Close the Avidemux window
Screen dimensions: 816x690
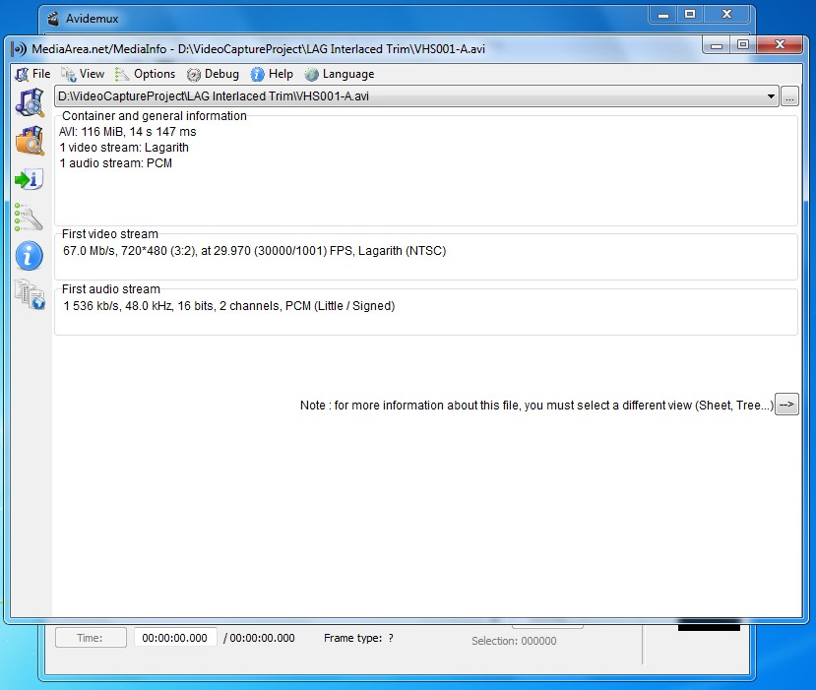tap(727, 15)
